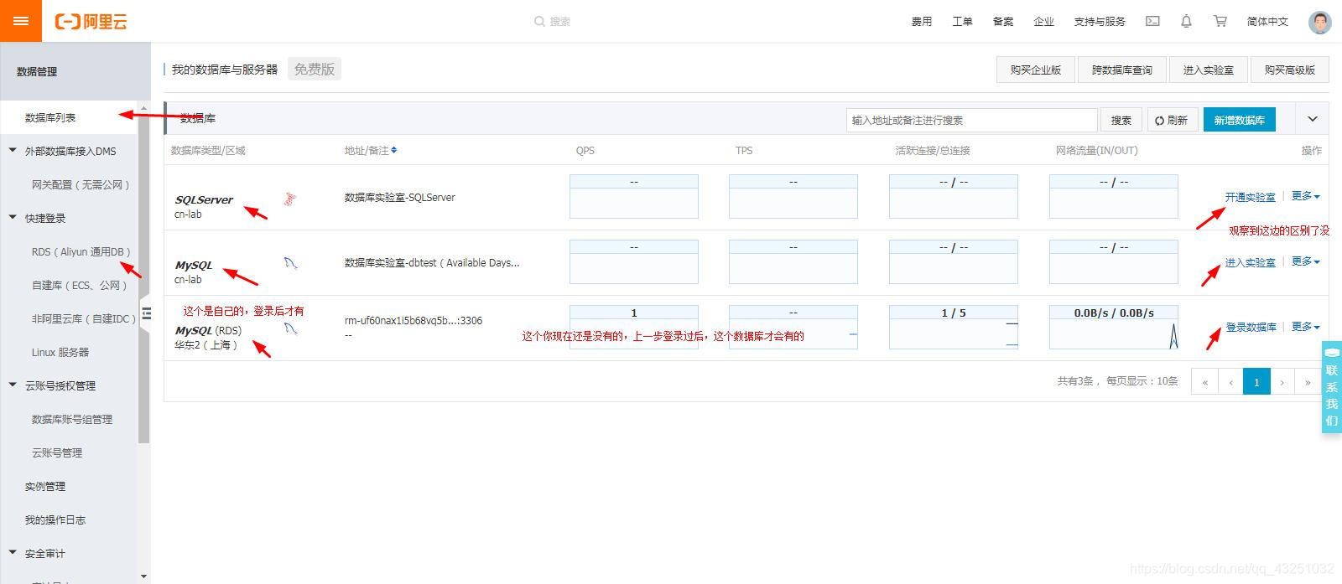This screenshot has width=1342, height=584.
Task: Click the 购买企业版 button
Action: pos(1035,70)
